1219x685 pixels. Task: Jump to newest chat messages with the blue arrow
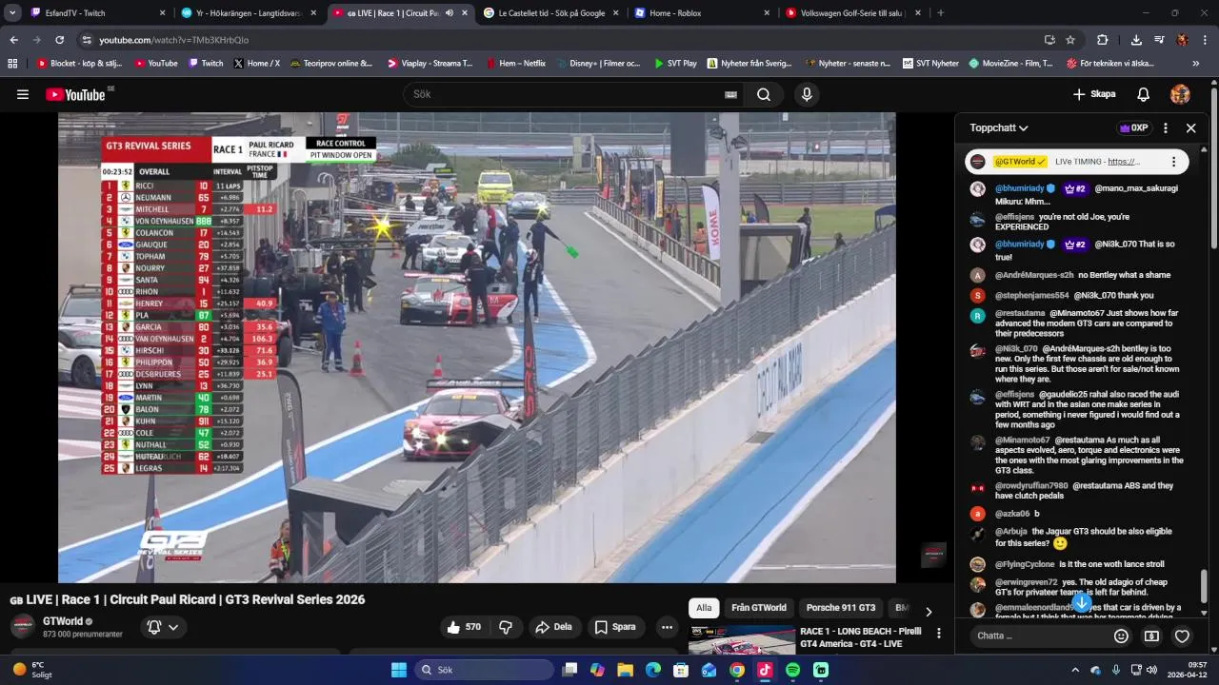(1082, 603)
